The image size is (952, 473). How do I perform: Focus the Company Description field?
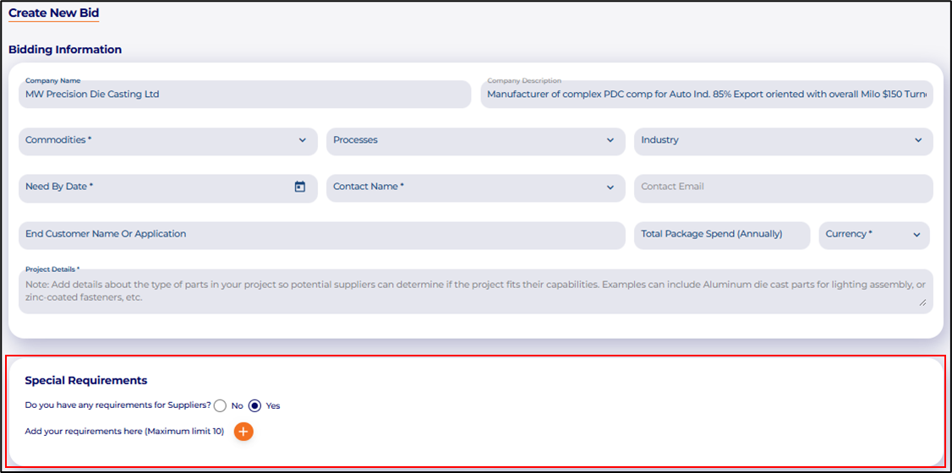coord(707,95)
